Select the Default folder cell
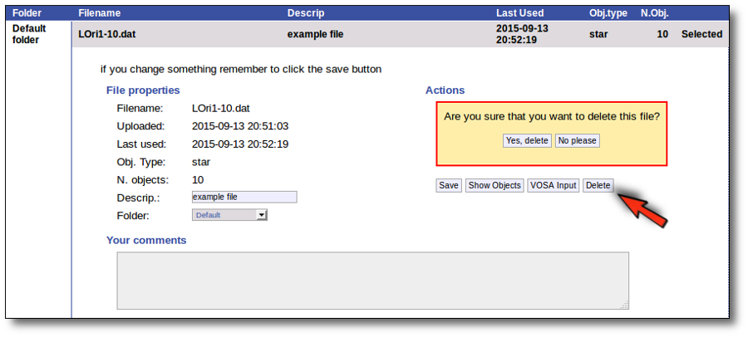Viewport: 748px width, 337px height. pyautogui.click(x=29, y=34)
